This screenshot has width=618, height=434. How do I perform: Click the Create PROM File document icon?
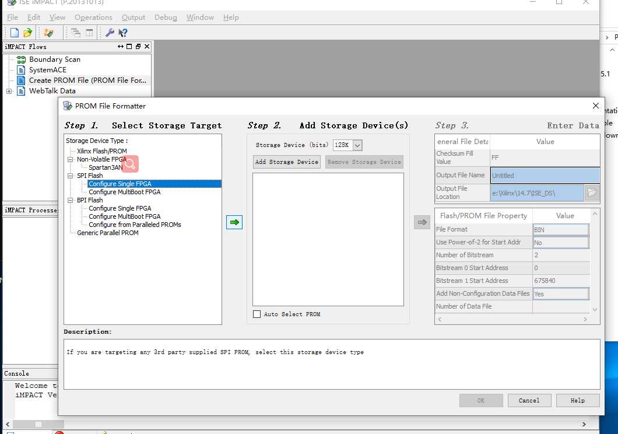point(22,80)
